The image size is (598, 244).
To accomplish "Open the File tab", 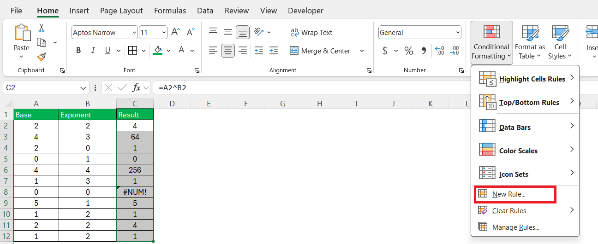I will tap(16, 11).
